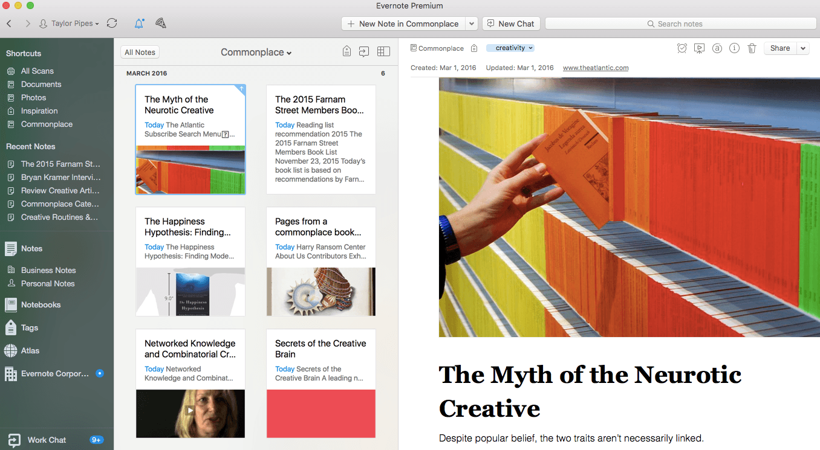Click the annotate icon in the note toolbar
This screenshot has width=820, height=450.
[x=717, y=48]
